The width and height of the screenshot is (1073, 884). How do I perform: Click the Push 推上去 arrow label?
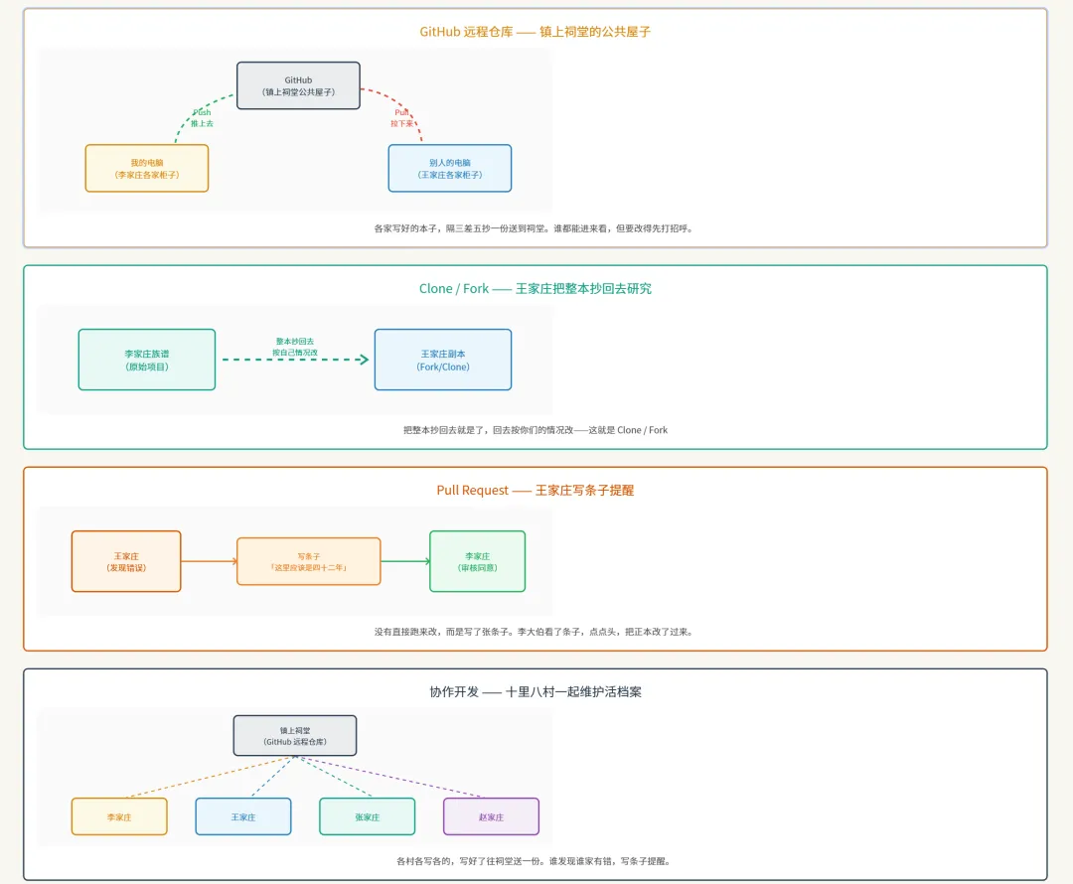pos(202,117)
